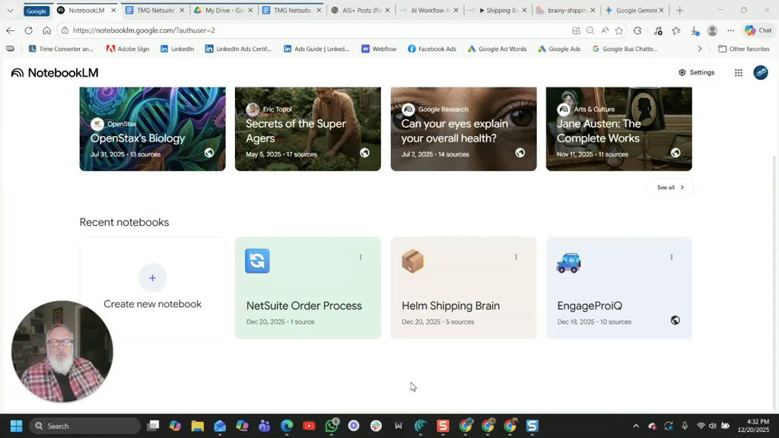Switch to the Shipping Br tab
The width and height of the screenshot is (779, 438).
(498, 11)
